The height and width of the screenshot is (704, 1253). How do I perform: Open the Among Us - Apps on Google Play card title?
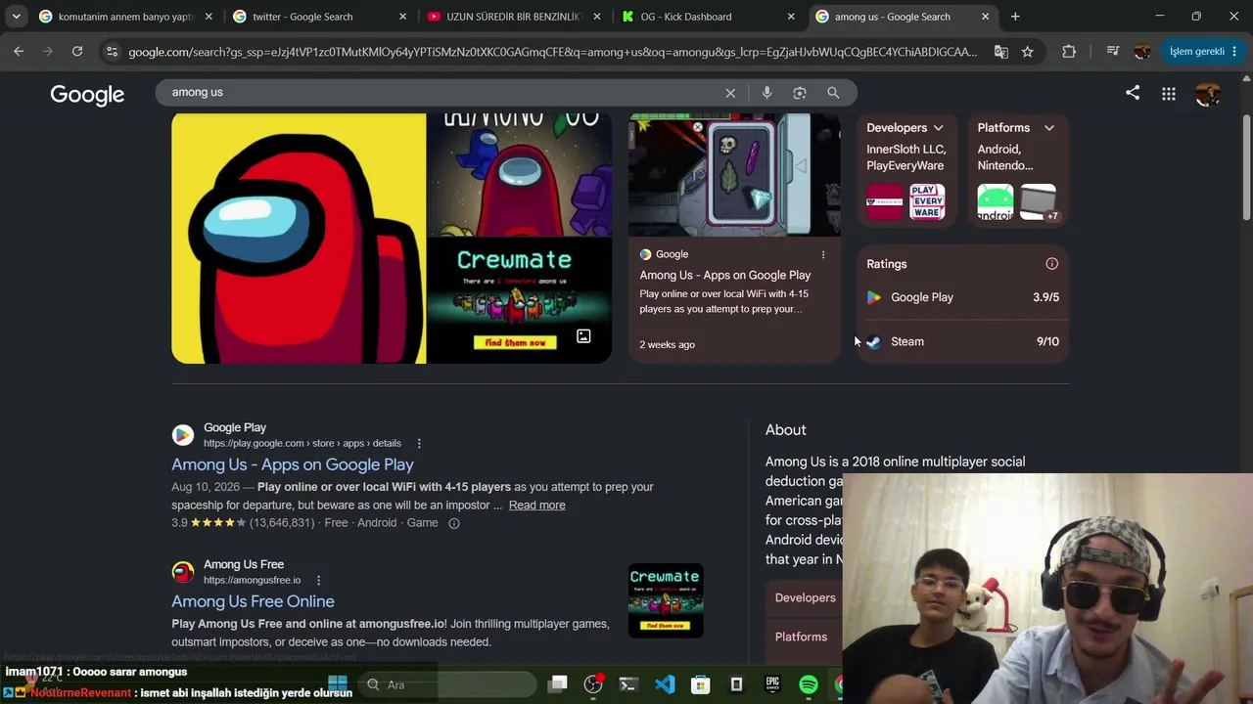[725, 276]
